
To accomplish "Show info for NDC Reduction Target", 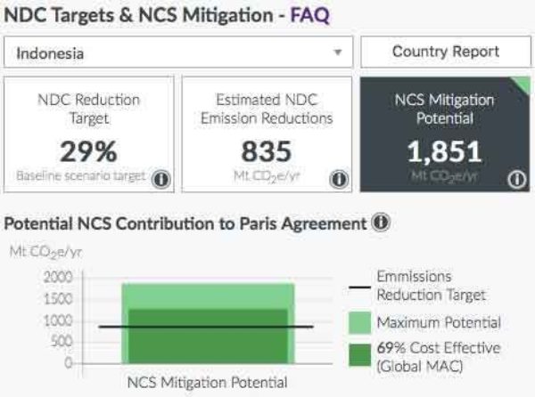I will click(160, 178).
